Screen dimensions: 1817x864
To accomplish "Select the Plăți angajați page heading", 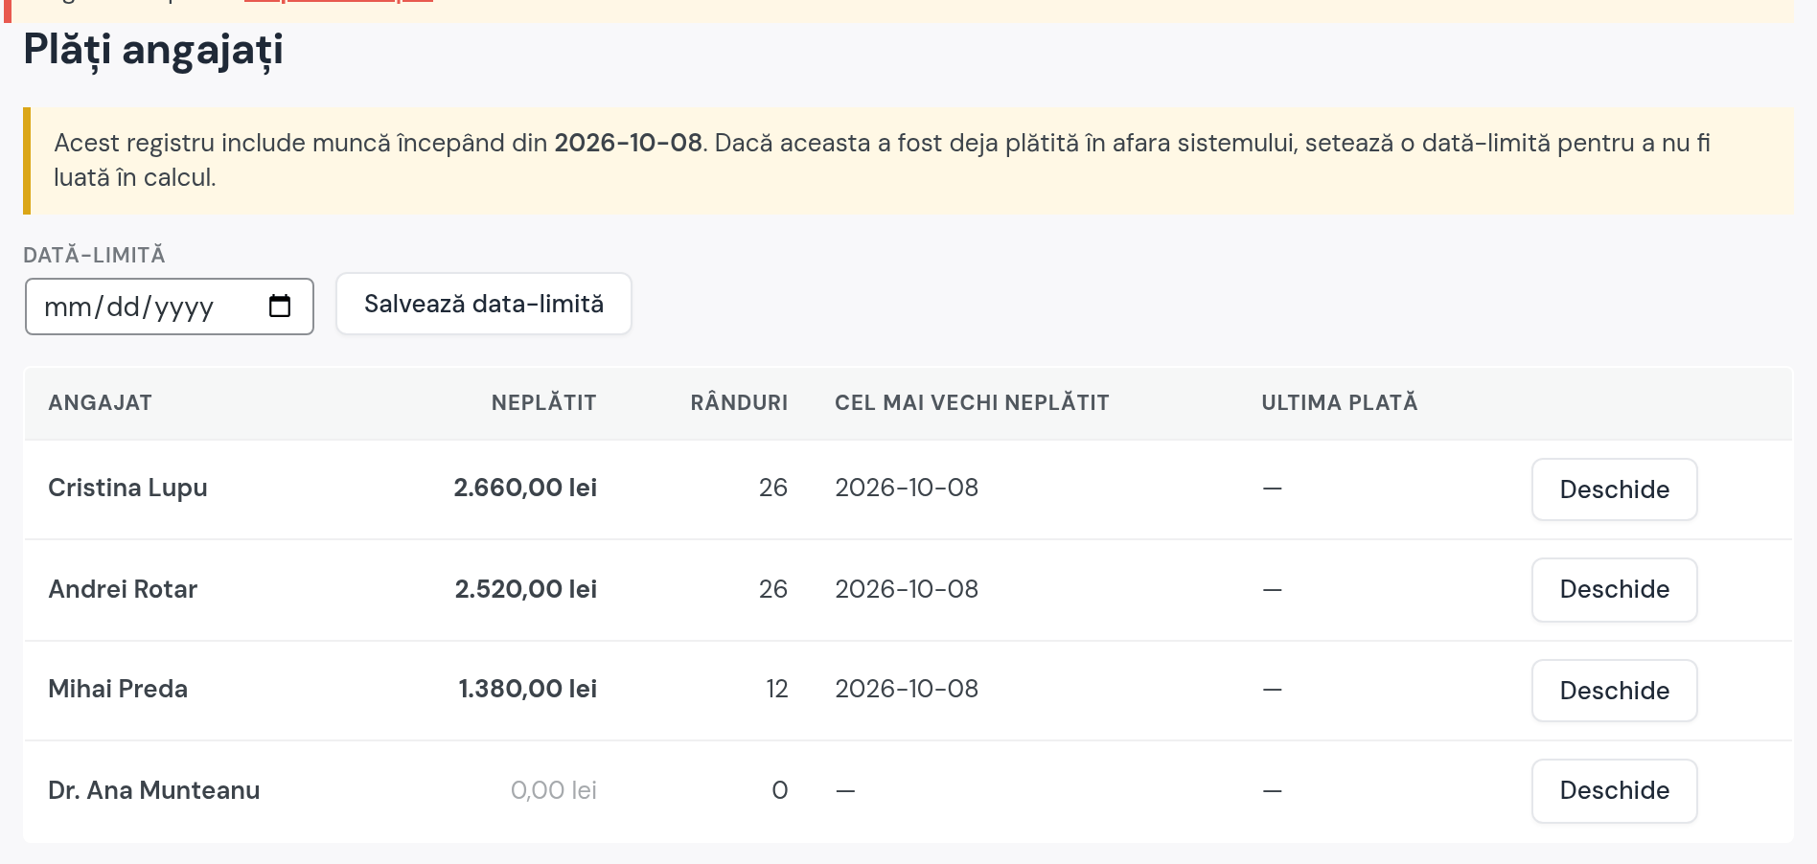I will (x=153, y=50).
